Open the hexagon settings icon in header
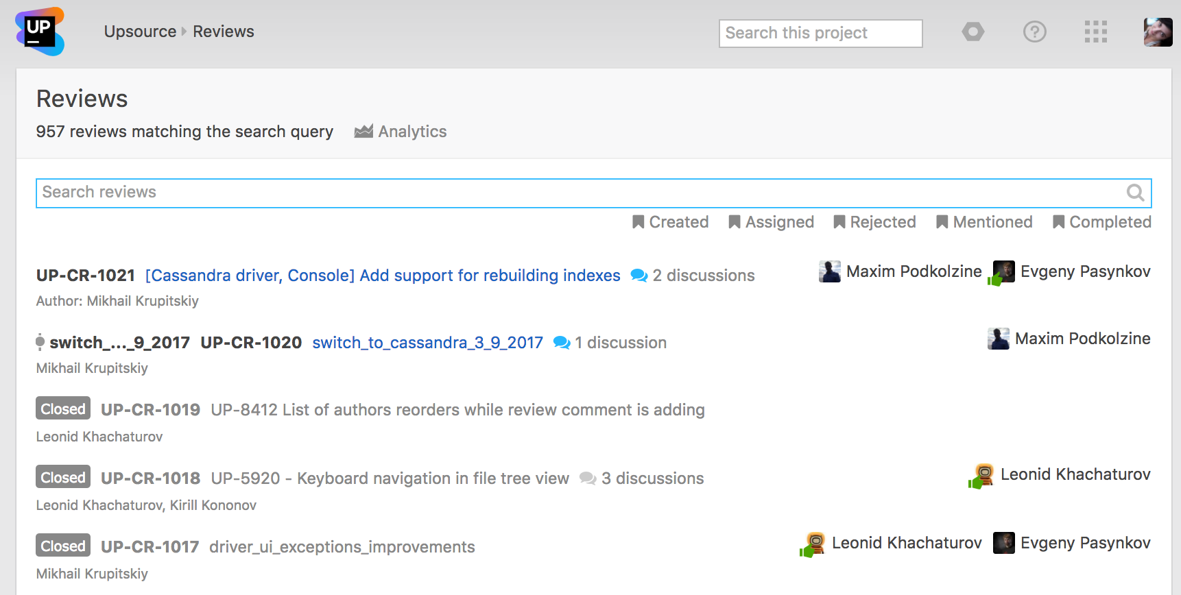Screen dimensions: 1181x595 [973, 32]
